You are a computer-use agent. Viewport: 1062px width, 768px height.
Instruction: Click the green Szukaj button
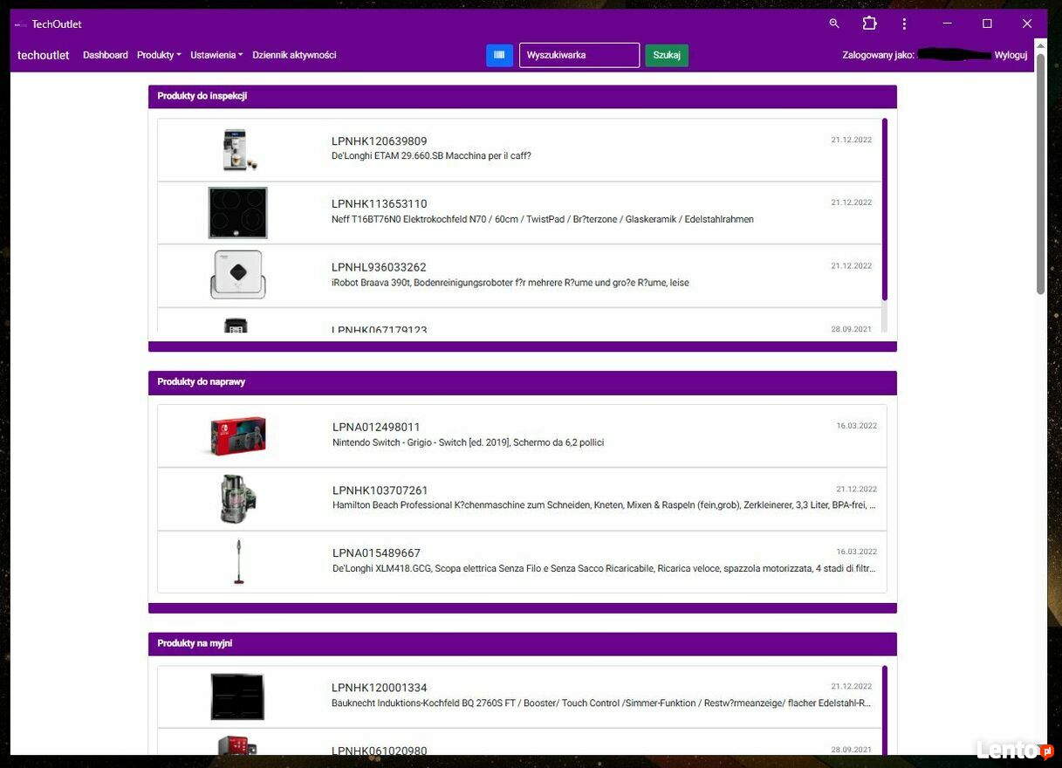pos(667,55)
